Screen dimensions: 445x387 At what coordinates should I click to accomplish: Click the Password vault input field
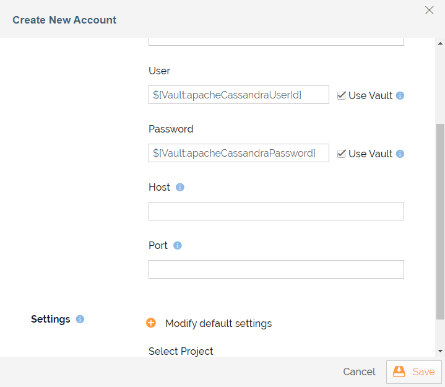239,153
